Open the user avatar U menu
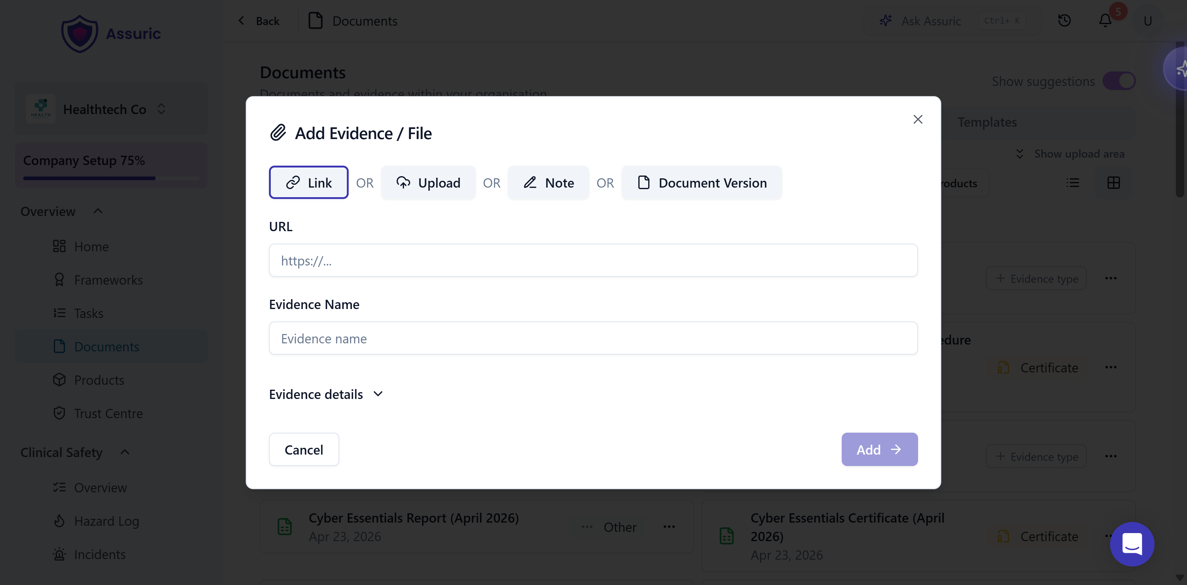Screen dimensions: 1187x585 (x=1148, y=21)
